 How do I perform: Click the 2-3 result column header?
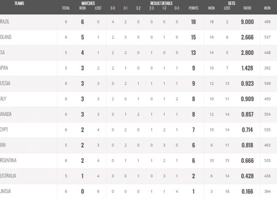click(x=151, y=8)
